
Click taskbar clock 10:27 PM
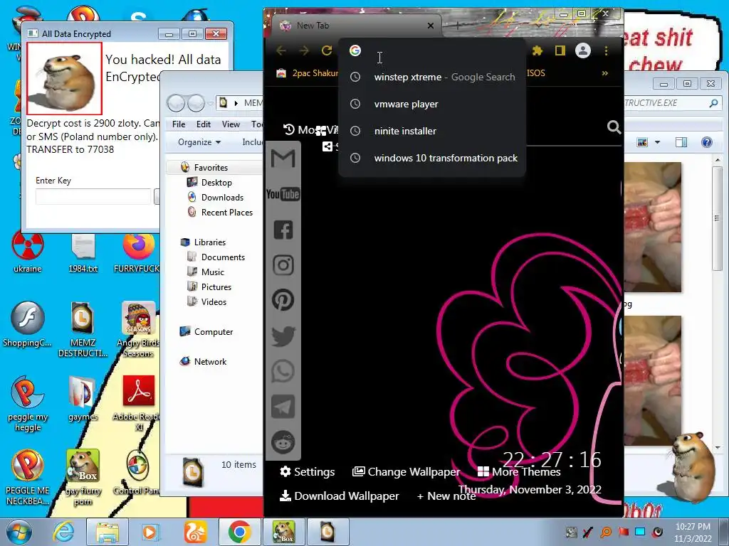point(693,532)
